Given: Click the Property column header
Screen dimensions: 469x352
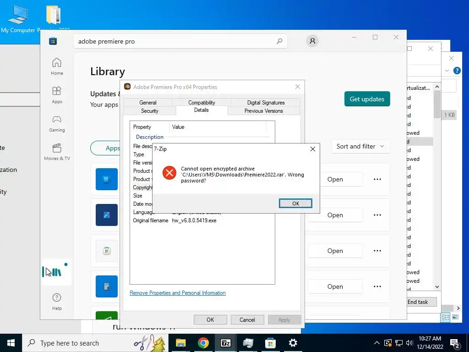Looking at the screenshot, I should pos(150,127).
